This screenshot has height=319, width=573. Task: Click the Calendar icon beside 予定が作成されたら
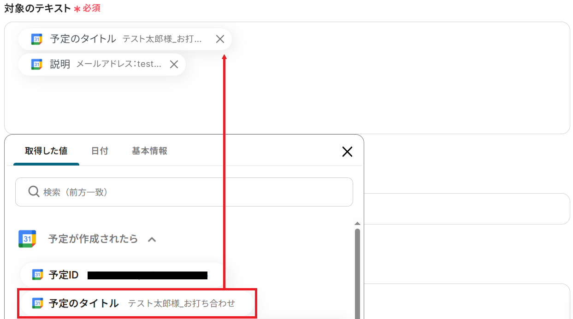[x=27, y=239]
